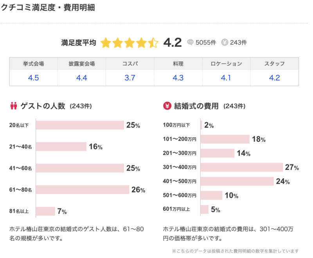Viewport: 313px width, 258px height.
Task: Click the 101〜200万円 cost bar
Action: tap(225, 139)
